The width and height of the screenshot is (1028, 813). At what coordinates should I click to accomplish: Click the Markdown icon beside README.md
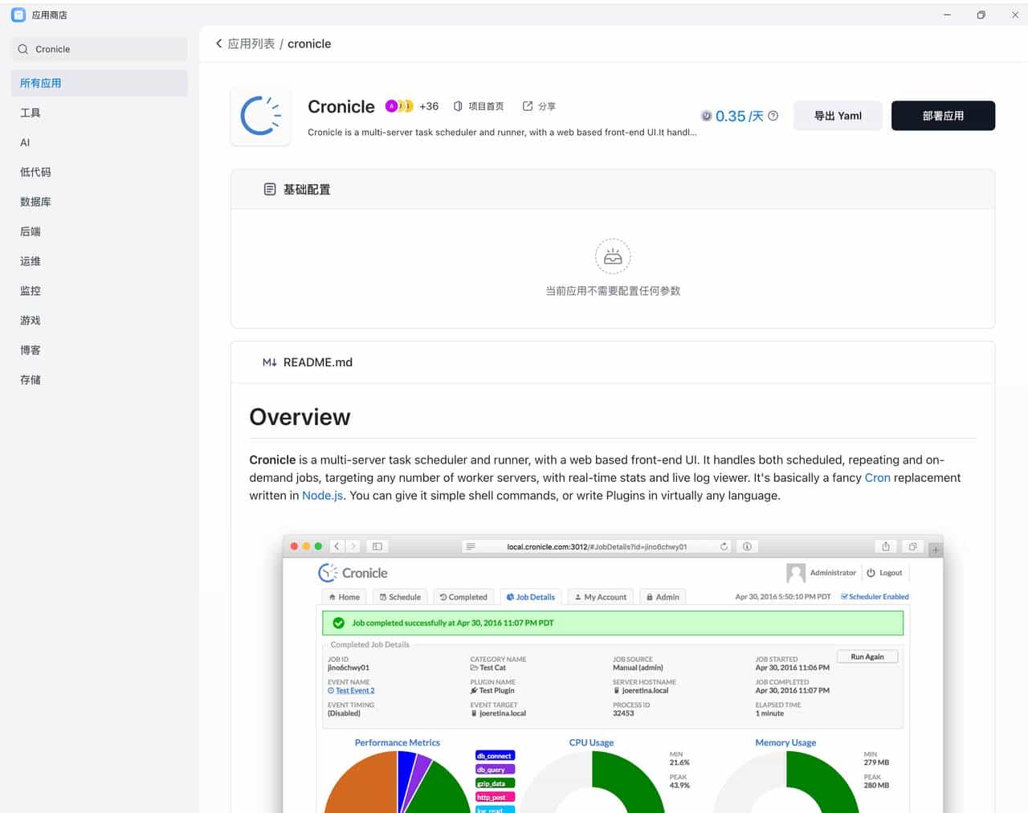(x=270, y=362)
